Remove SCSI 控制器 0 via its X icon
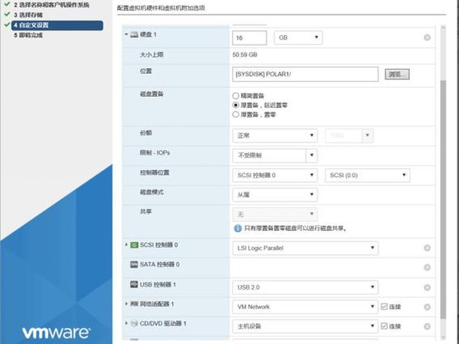459x344 pixels. (427, 248)
